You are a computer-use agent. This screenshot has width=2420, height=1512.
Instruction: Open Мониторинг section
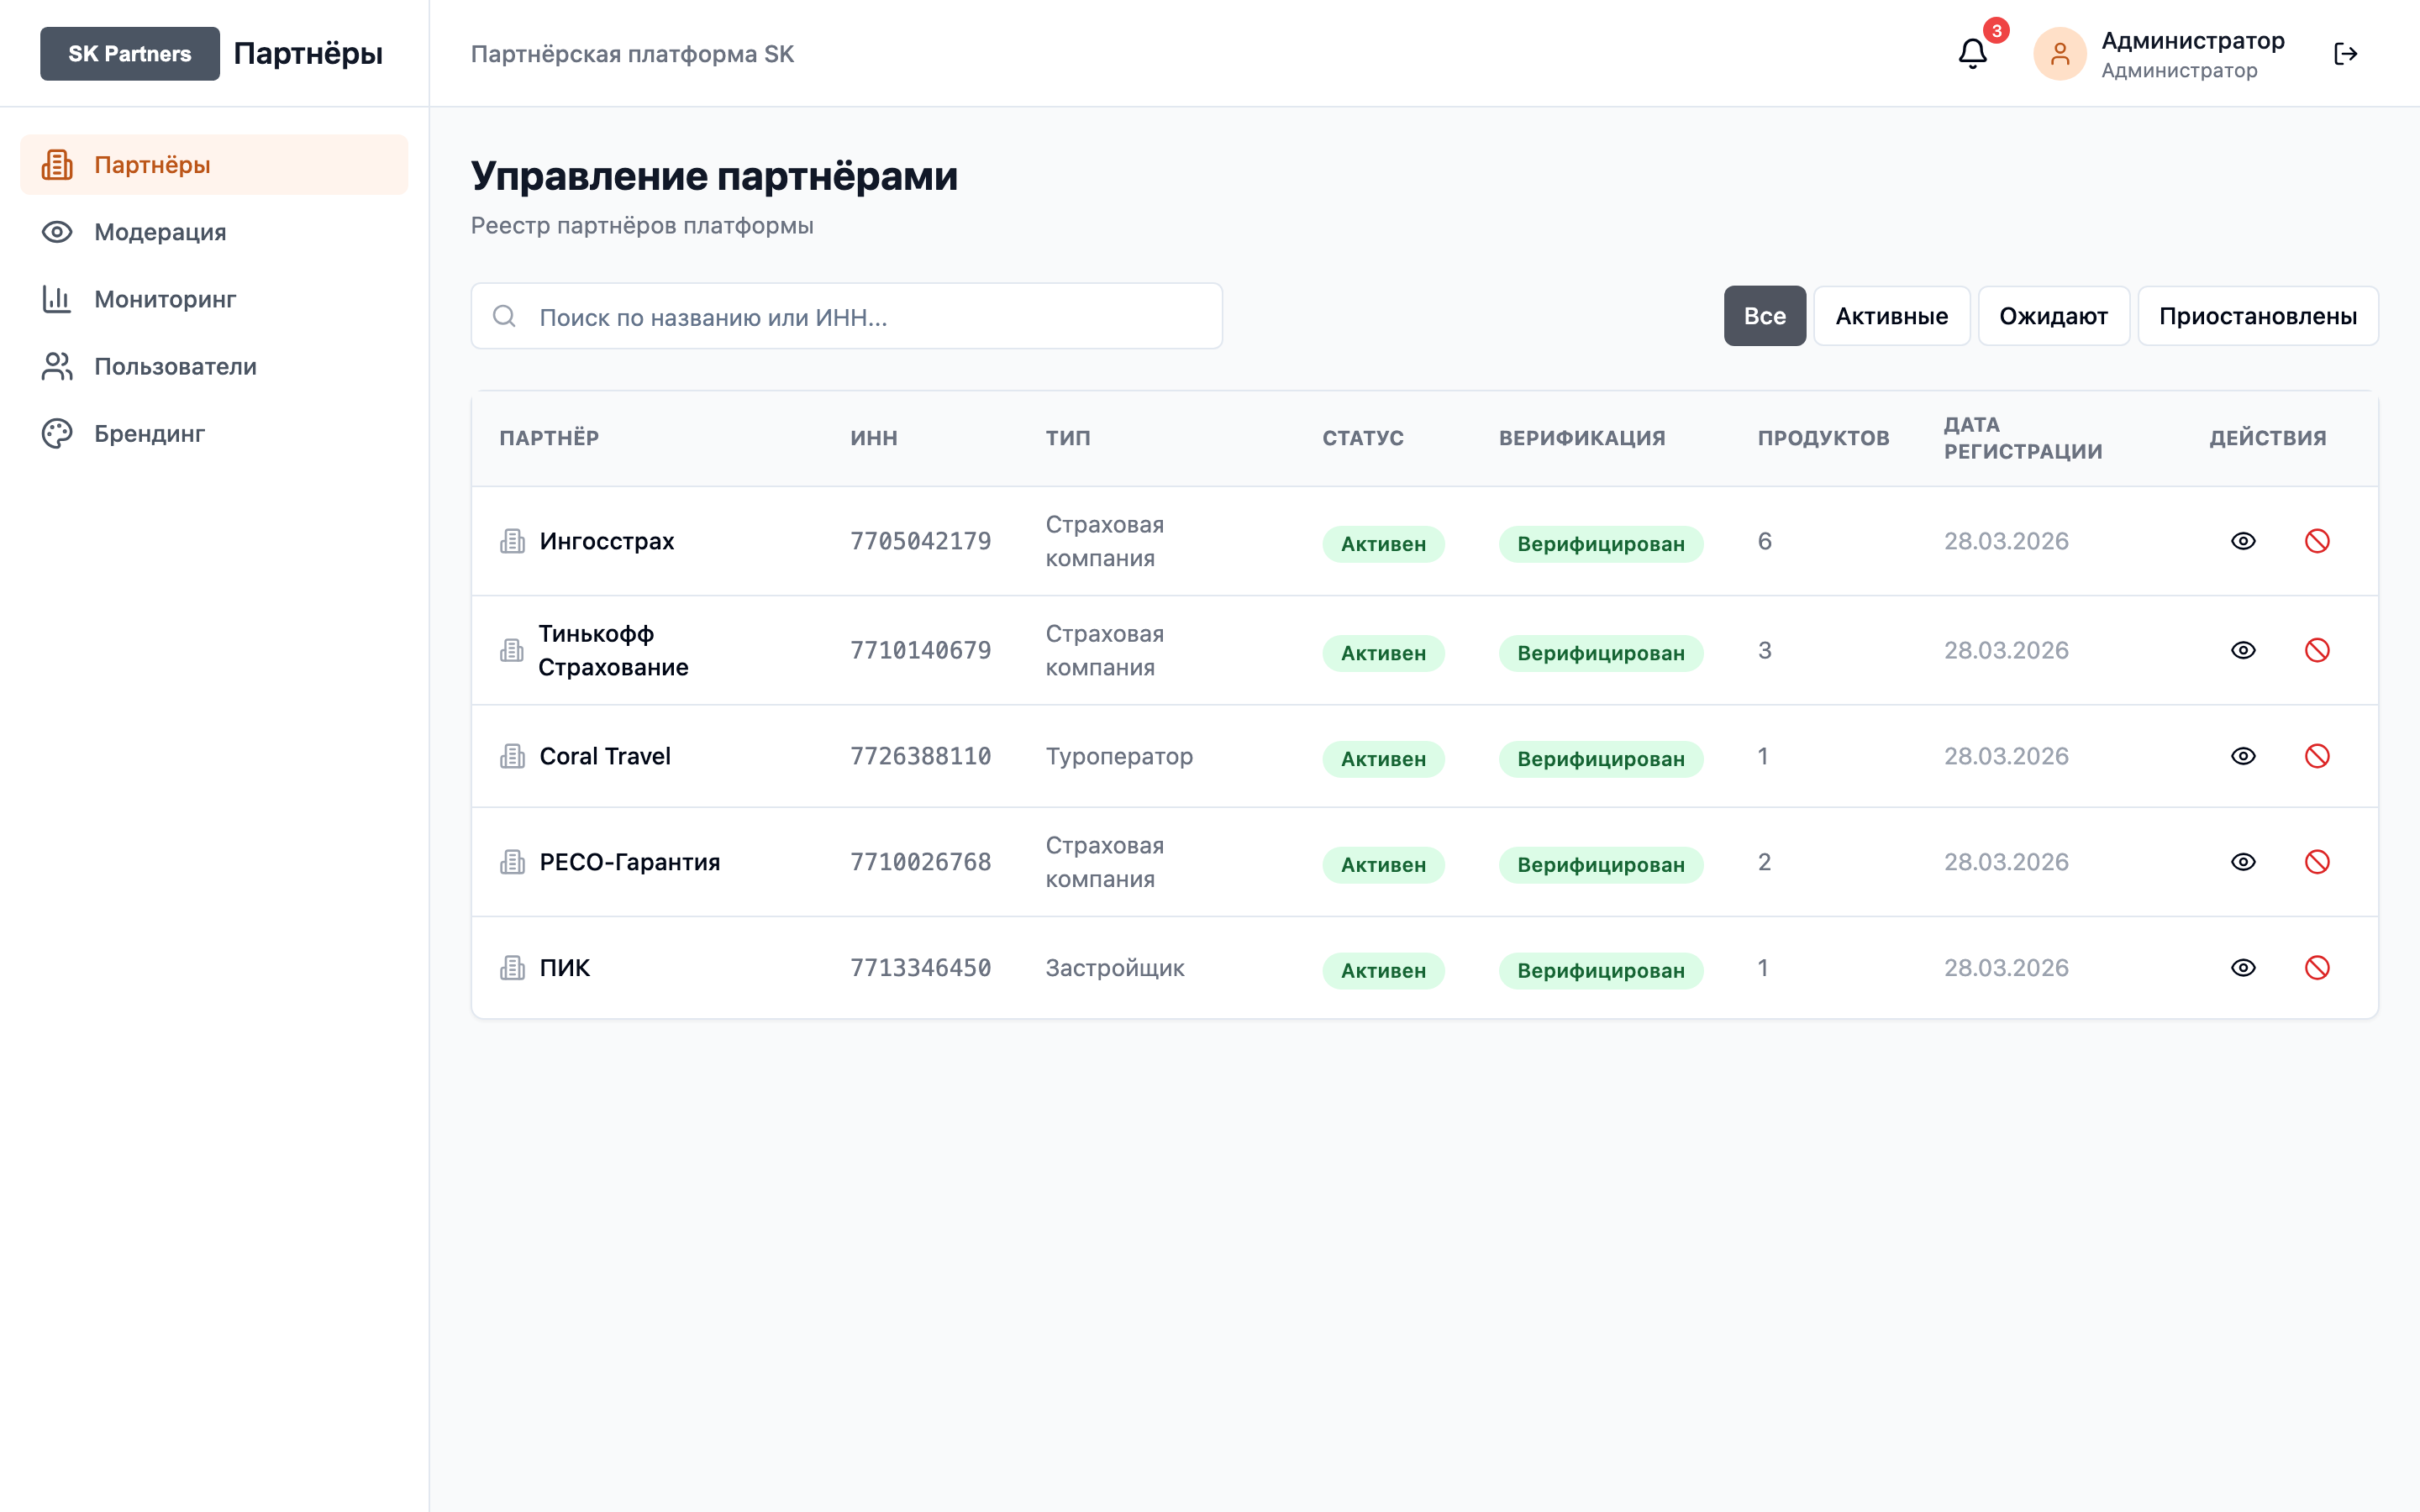[x=214, y=299]
